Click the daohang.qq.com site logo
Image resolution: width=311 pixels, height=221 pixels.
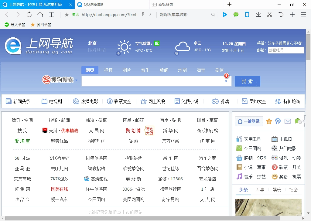click(39, 46)
